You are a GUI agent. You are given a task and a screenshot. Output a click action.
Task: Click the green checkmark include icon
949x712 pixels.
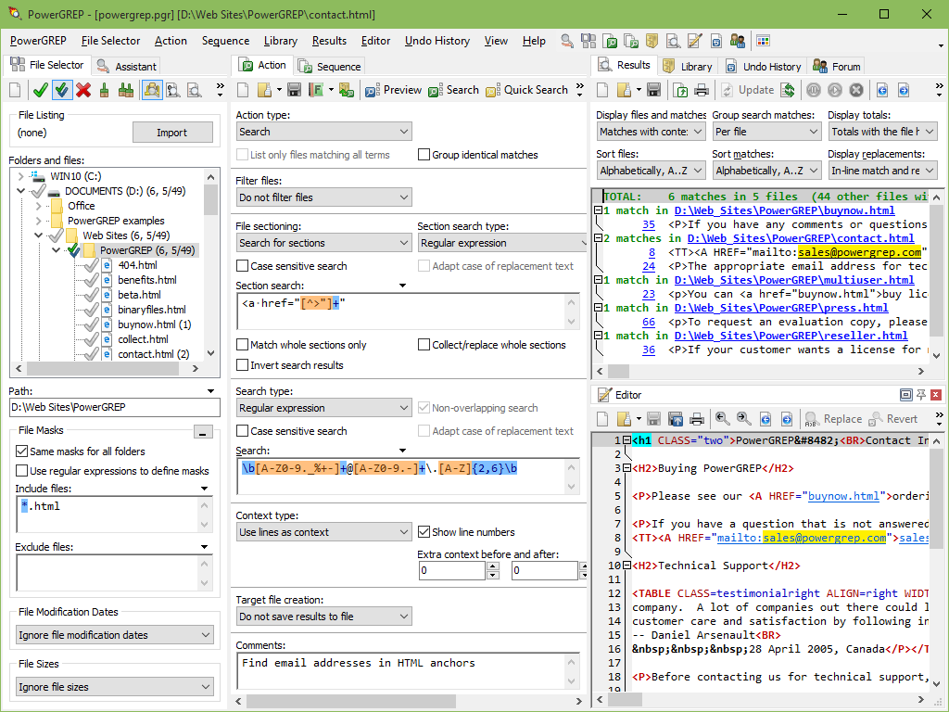coord(40,90)
